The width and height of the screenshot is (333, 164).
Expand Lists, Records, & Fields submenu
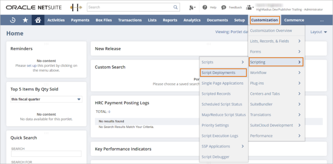click(x=276, y=41)
